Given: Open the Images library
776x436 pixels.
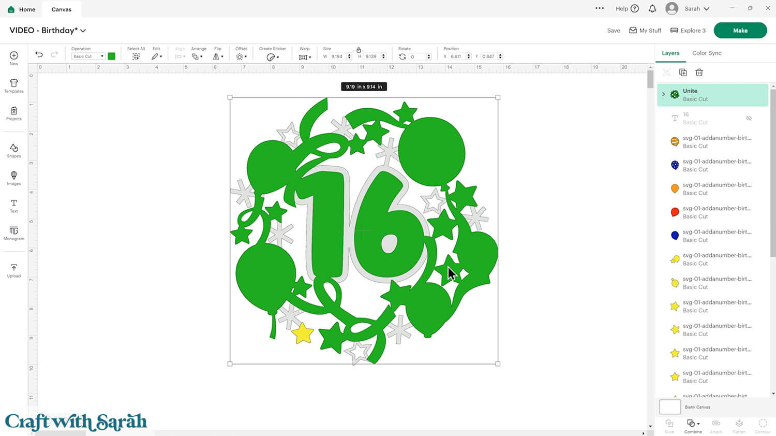Looking at the screenshot, I should [14, 178].
